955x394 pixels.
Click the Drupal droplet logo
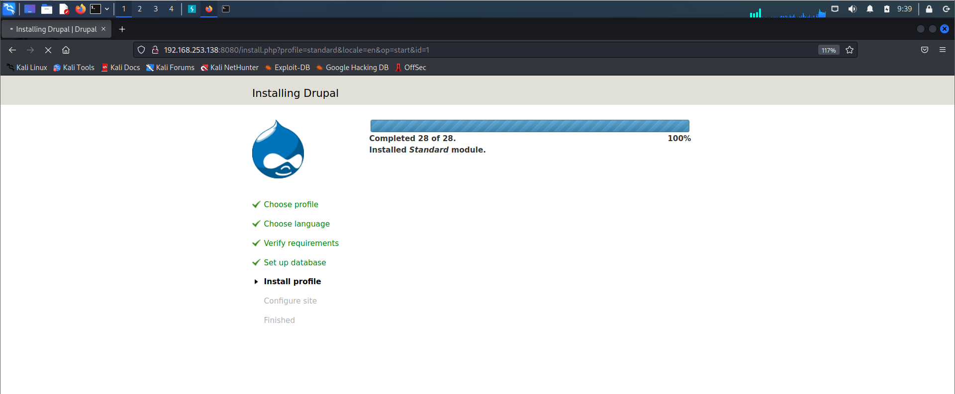point(278,149)
